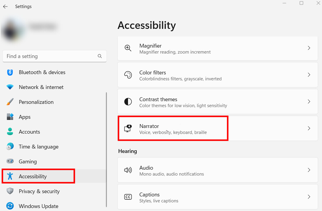Image resolution: width=322 pixels, height=211 pixels.
Task: Select the Accessibility label in the sidebar
Action: (x=33, y=176)
